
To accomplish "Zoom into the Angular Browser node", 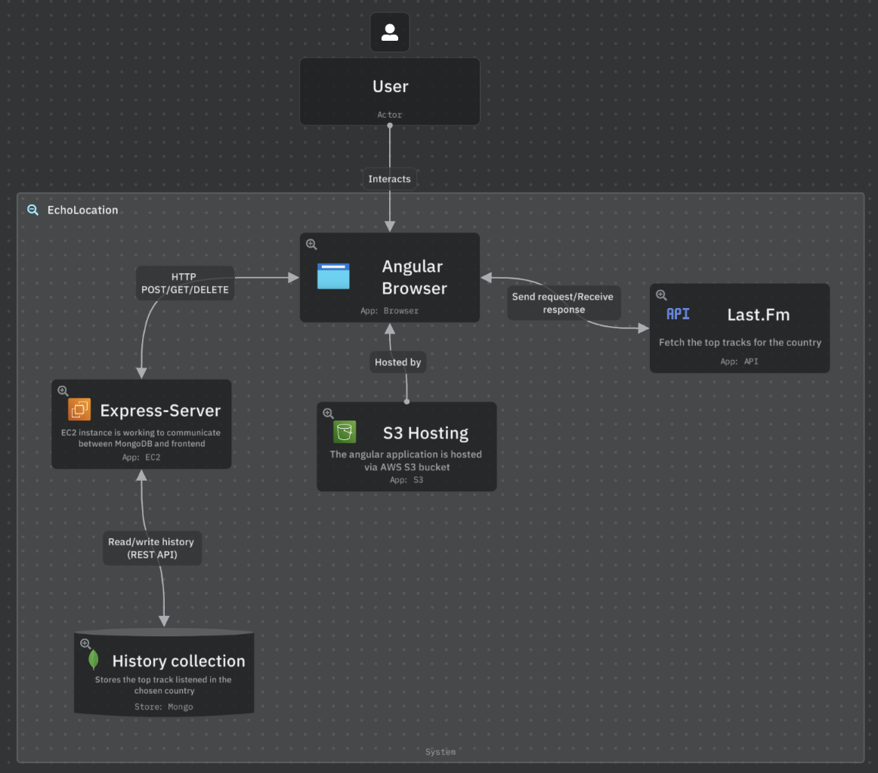I will pyautogui.click(x=311, y=245).
